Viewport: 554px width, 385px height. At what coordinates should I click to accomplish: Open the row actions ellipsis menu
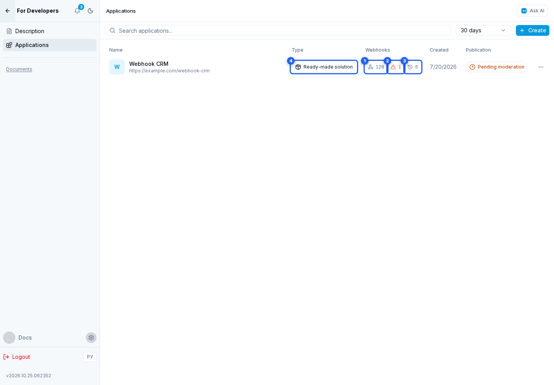pyautogui.click(x=541, y=67)
